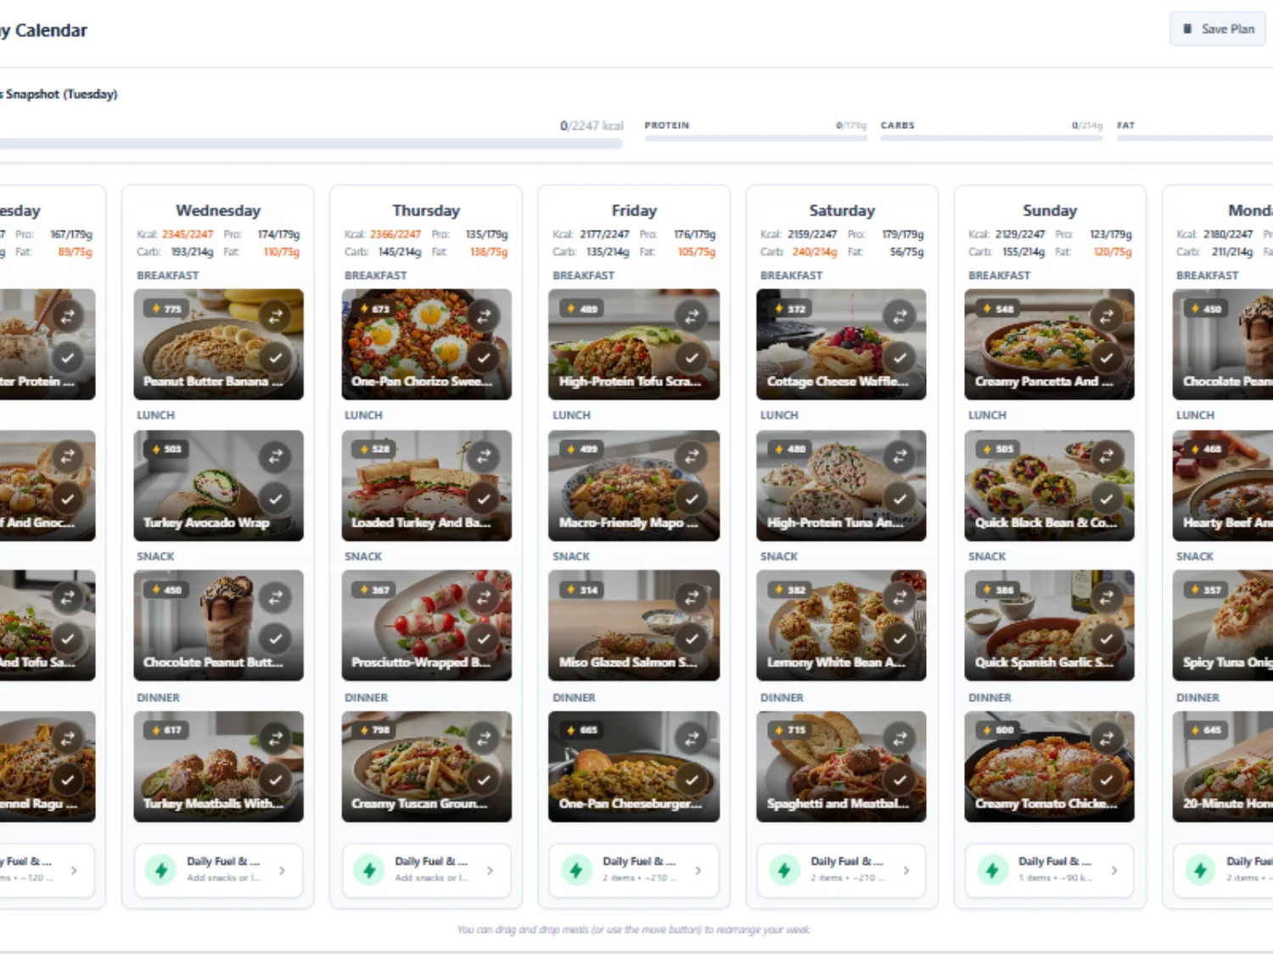
Task: Click the Carbs progress bar
Action: (x=991, y=137)
